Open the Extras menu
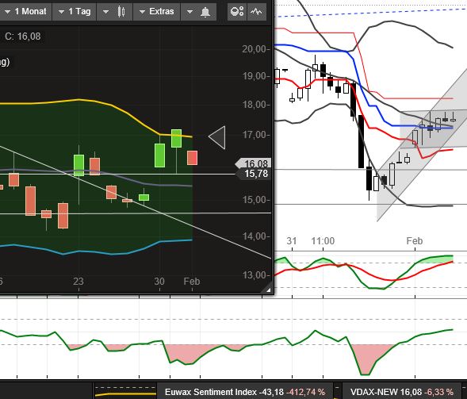This screenshot has height=399, width=467. point(157,12)
